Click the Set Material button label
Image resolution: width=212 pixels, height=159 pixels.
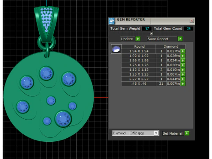(x=173, y=133)
